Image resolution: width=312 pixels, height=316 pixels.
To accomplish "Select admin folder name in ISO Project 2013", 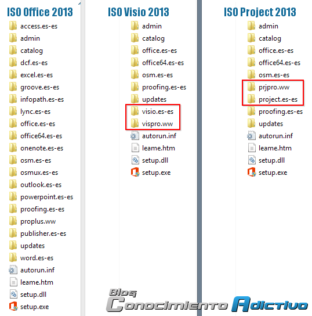I will click(269, 26).
